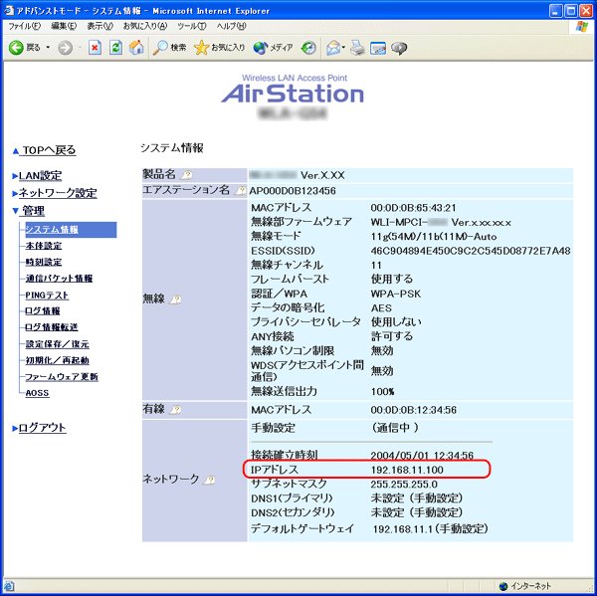597x596 pixels.
Task: Open the ファイル(F) menu
Action: click(x=24, y=26)
